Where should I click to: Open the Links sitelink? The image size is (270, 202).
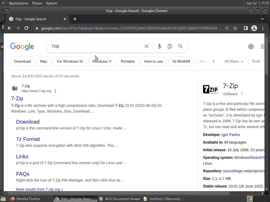pyautogui.click(x=22, y=156)
